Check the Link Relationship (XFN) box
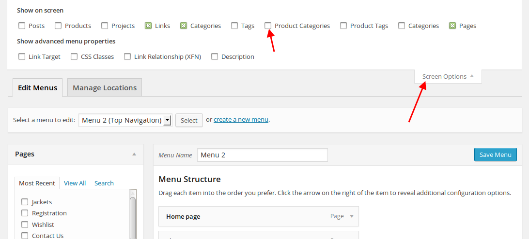Image resolution: width=529 pixels, height=239 pixels. coord(127,56)
